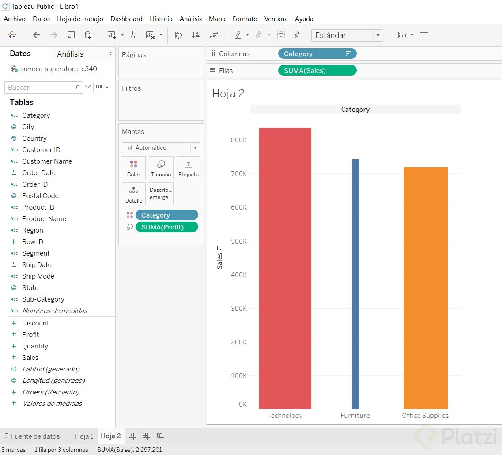Select the Sub-Category field
This screenshot has height=455, width=502.
click(43, 299)
